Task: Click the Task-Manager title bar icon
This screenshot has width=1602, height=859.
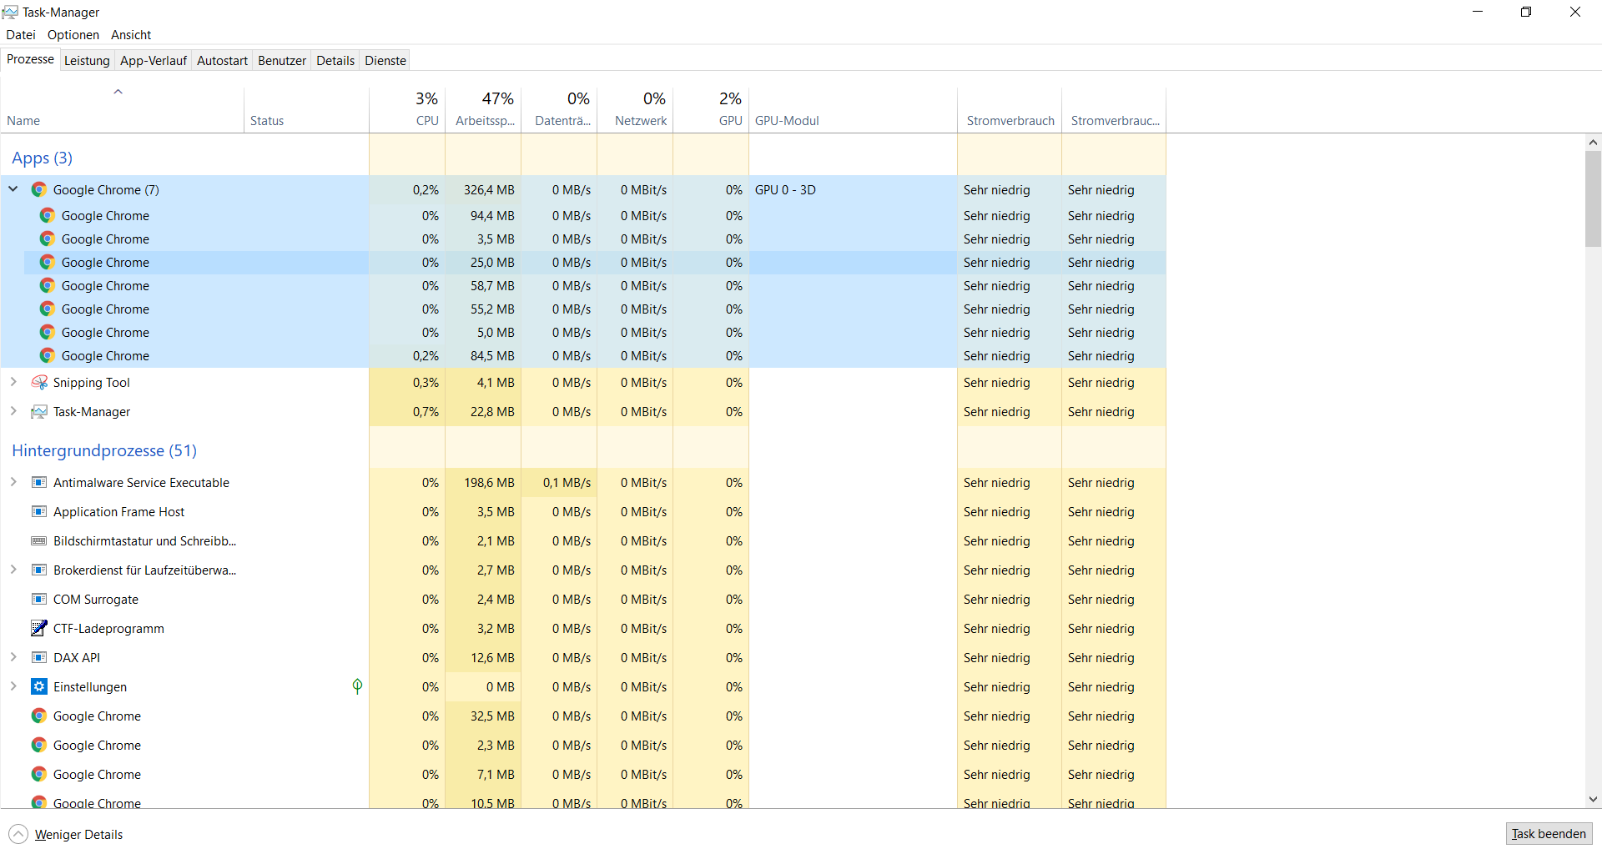Action: (x=10, y=12)
